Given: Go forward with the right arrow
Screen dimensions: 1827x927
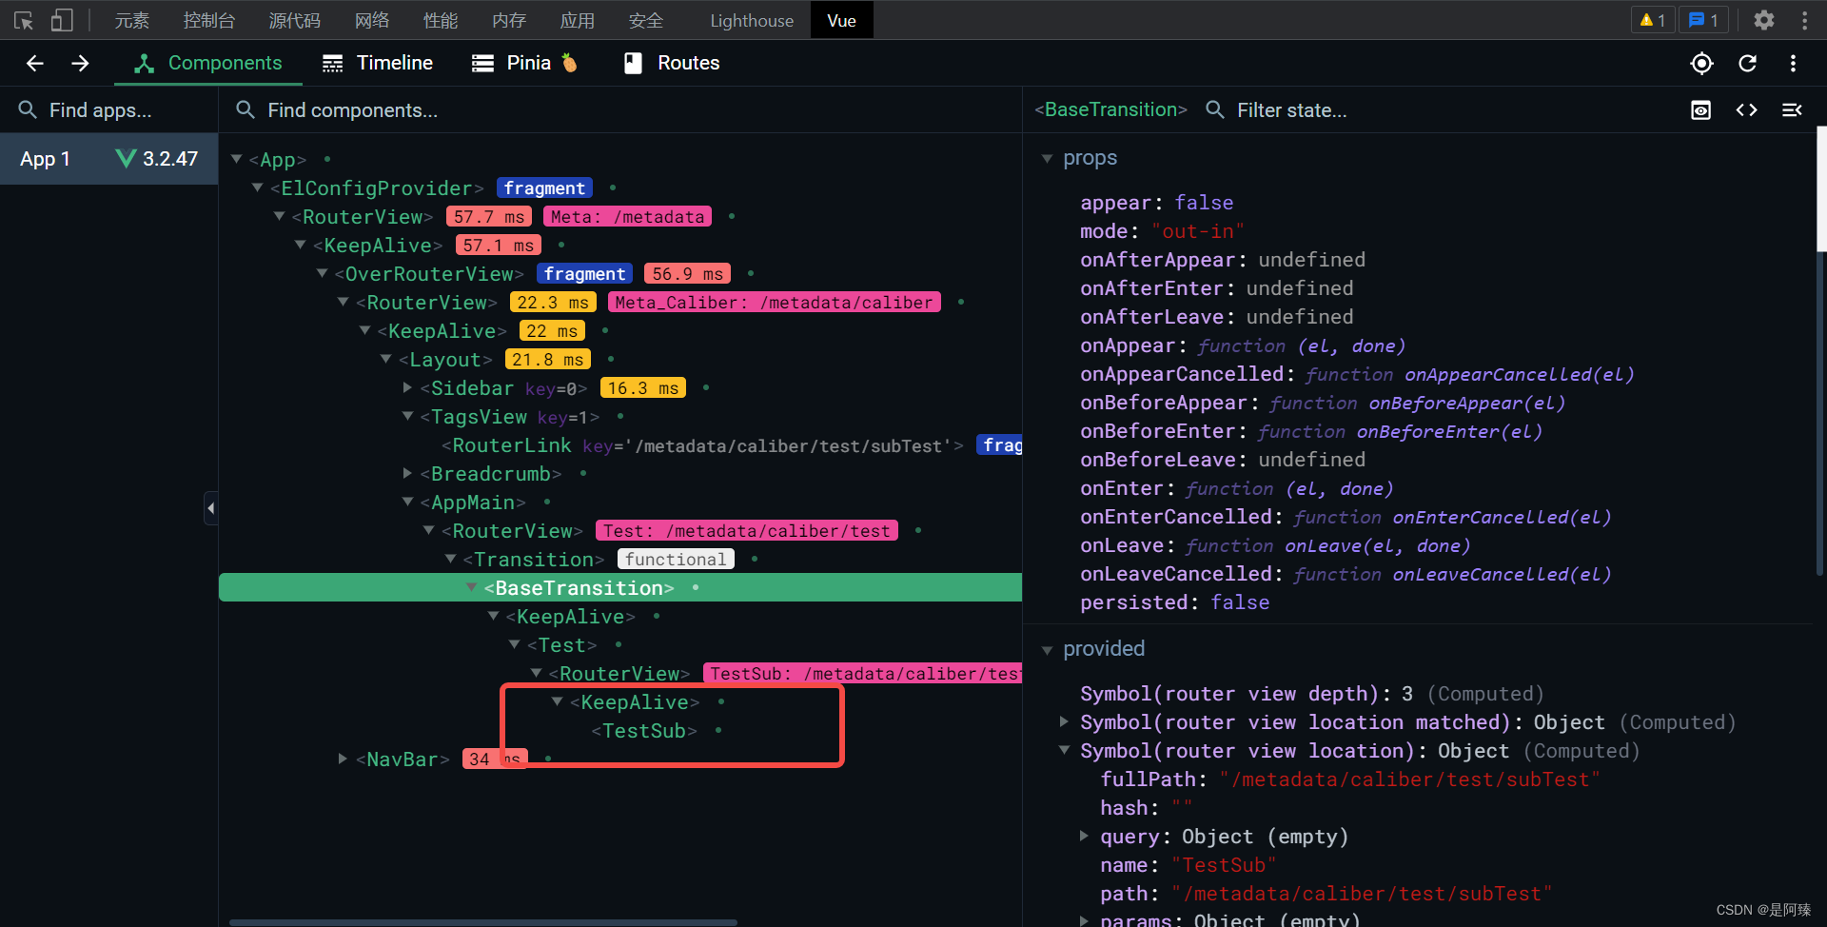Looking at the screenshot, I should [80, 63].
